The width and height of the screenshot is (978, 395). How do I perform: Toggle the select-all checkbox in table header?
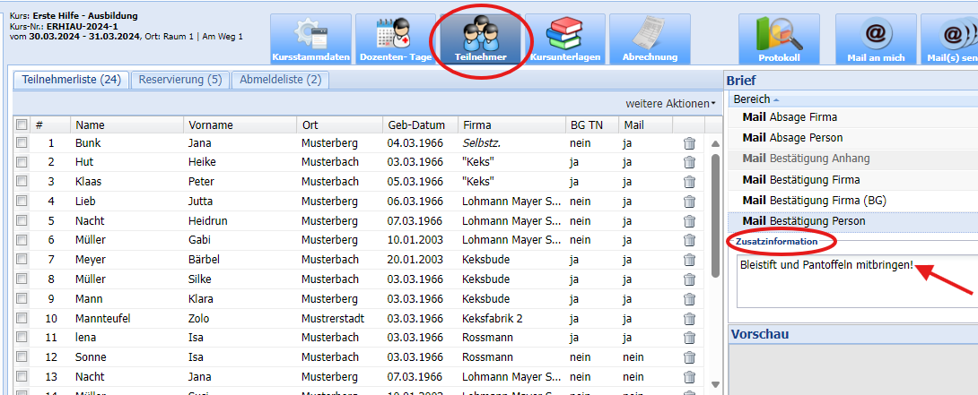point(22,125)
